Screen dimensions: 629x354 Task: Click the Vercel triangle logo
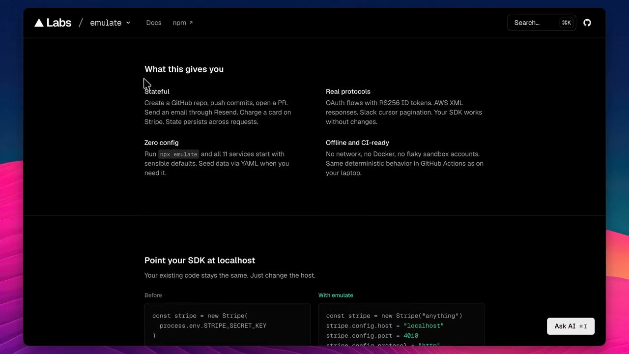click(39, 23)
